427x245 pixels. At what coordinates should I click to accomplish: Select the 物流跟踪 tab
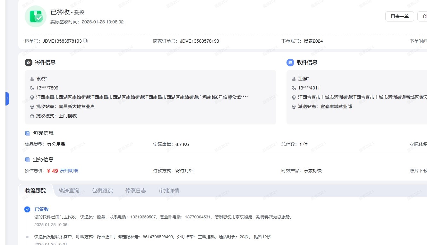coord(36,190)
